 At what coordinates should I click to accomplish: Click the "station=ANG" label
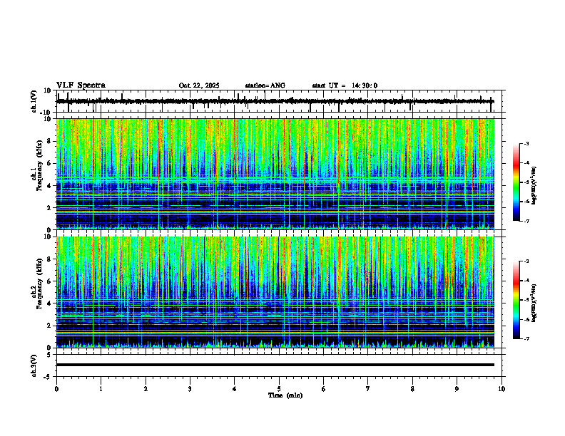click(265, 85)
